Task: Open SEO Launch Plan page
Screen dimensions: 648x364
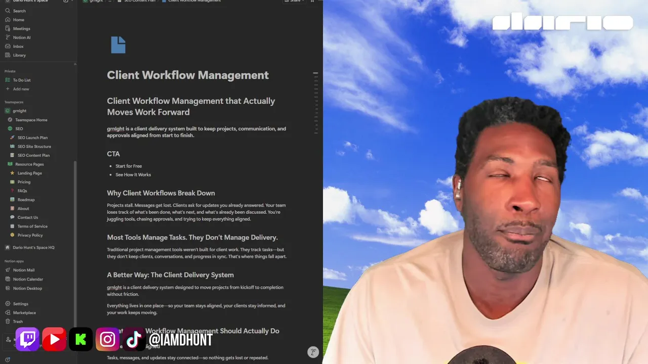Action: 32,138
